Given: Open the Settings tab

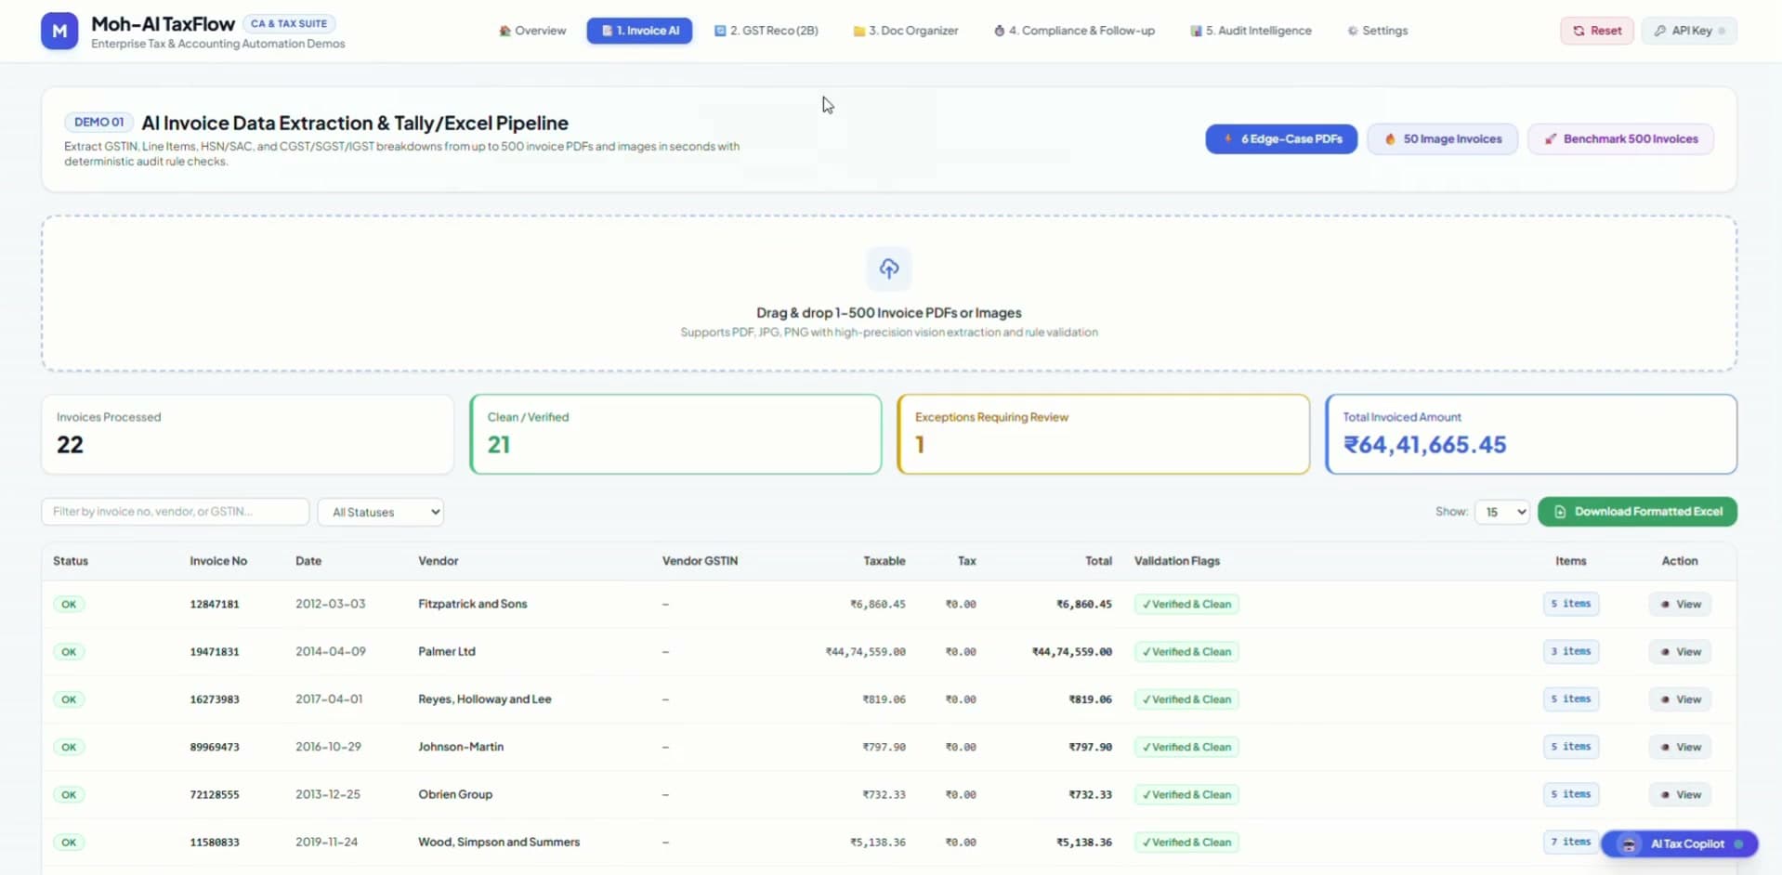Looking at the screenshot, I should click(1378, 31).
